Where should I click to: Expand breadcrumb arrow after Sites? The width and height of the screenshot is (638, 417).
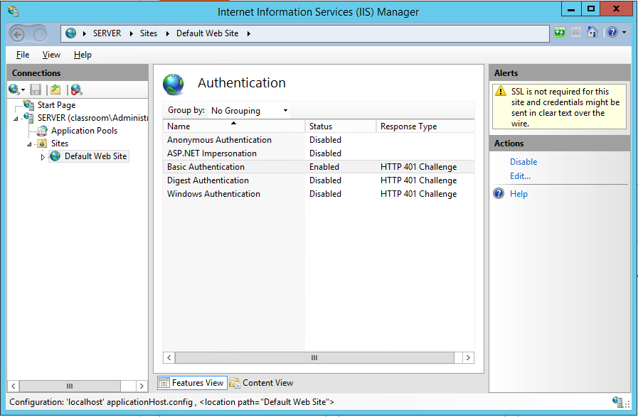point(167,33)
